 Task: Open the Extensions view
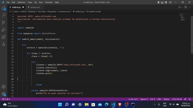(x=4, y=37)
